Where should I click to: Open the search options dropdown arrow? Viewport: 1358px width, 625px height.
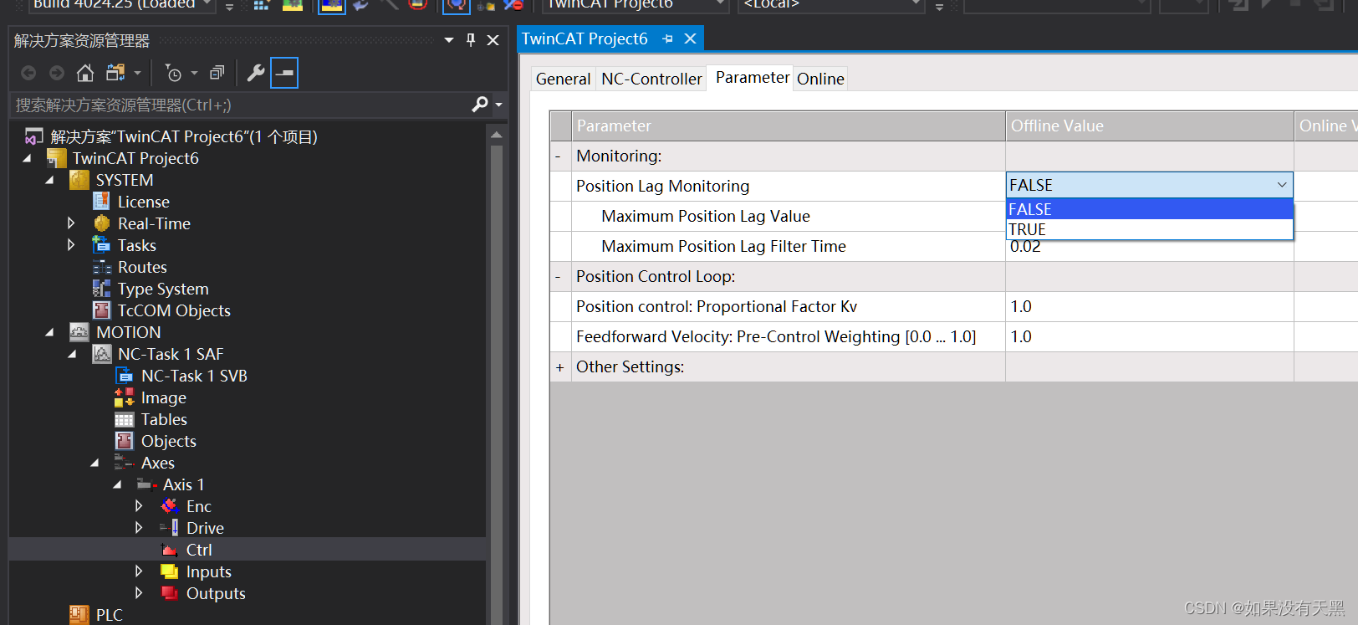(x=499, y=105)
